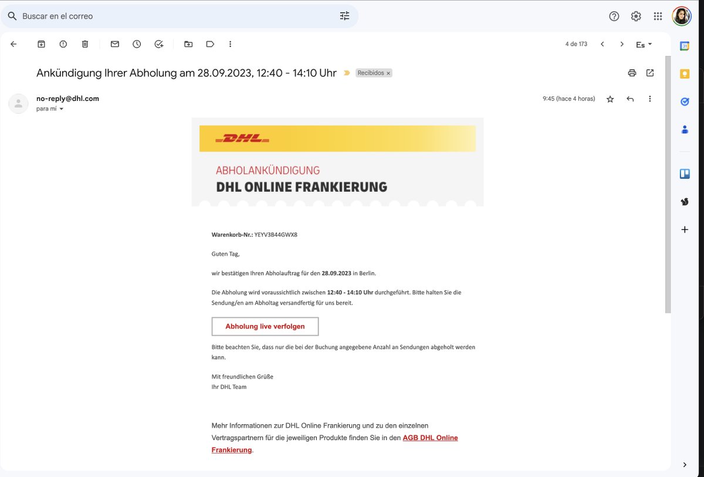Screen dimensions: 704x477
Task: Click the '9:45 (hace 4 horas)' timestamp
Action: pos(569,99)
